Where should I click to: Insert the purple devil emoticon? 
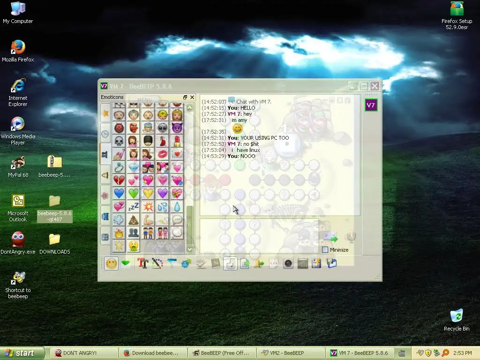(177, 127)
